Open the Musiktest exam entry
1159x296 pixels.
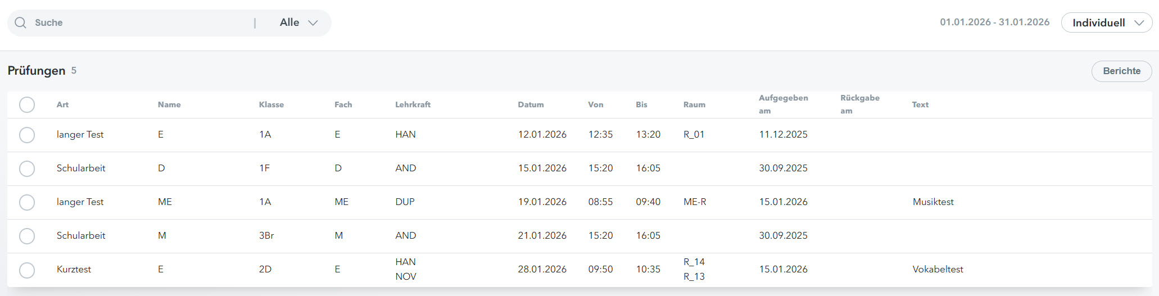[x=933, y=202]
